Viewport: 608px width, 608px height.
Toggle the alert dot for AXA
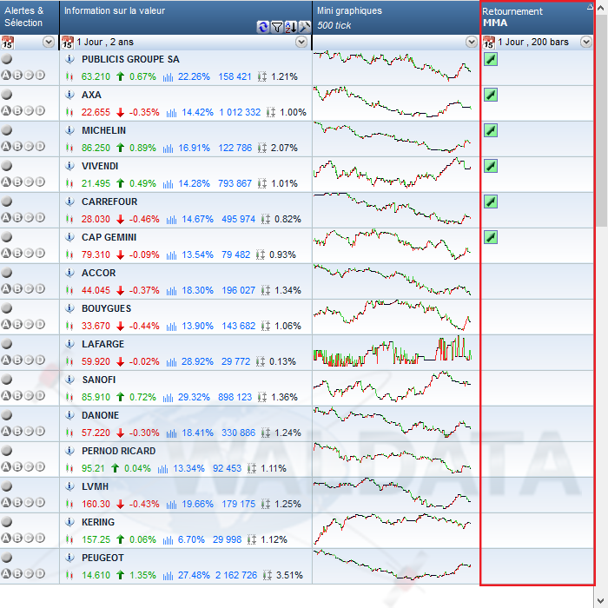point(7,95)
